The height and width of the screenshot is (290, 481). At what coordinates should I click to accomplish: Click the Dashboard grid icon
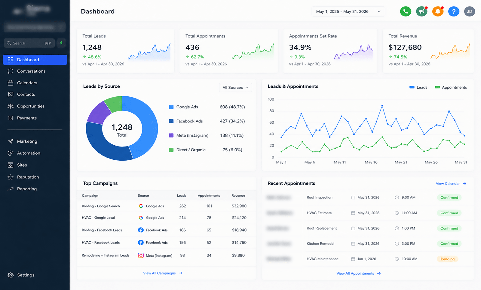click(11, 60)
